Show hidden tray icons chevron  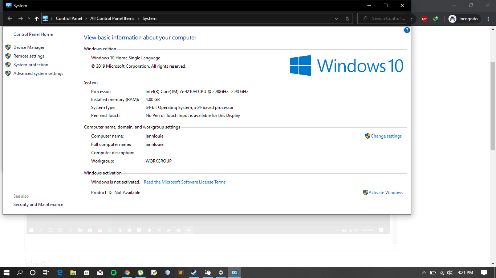click(x=424, y=273)
